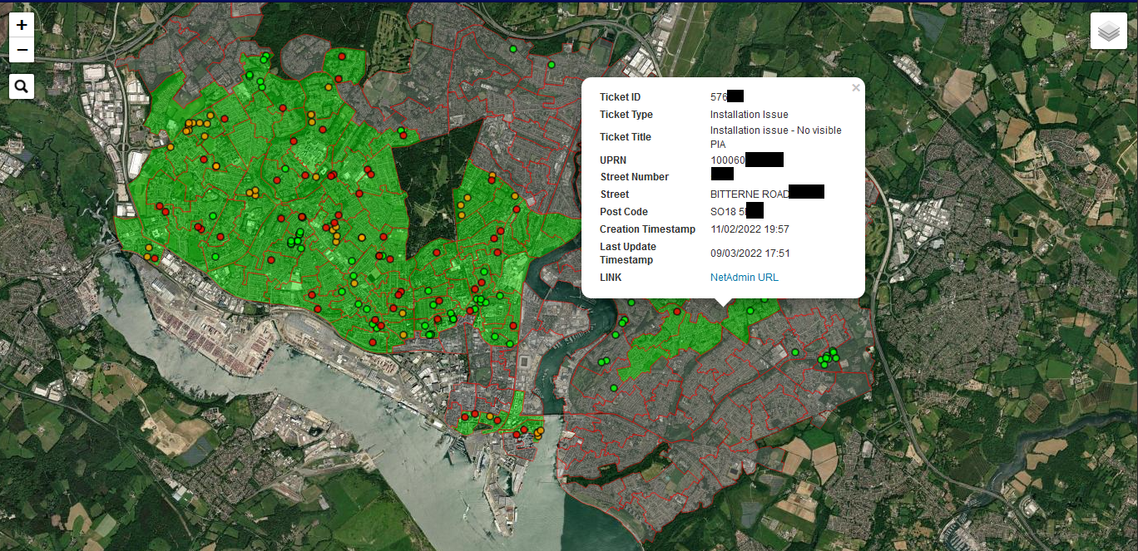
Task: Open the map layers control
Action: tap(1109, 32)
